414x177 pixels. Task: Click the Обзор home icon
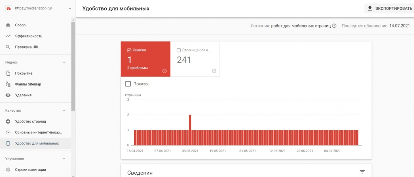(8, 25)
